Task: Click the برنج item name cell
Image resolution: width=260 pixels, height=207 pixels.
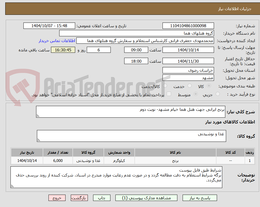Action: pos(175,161)
